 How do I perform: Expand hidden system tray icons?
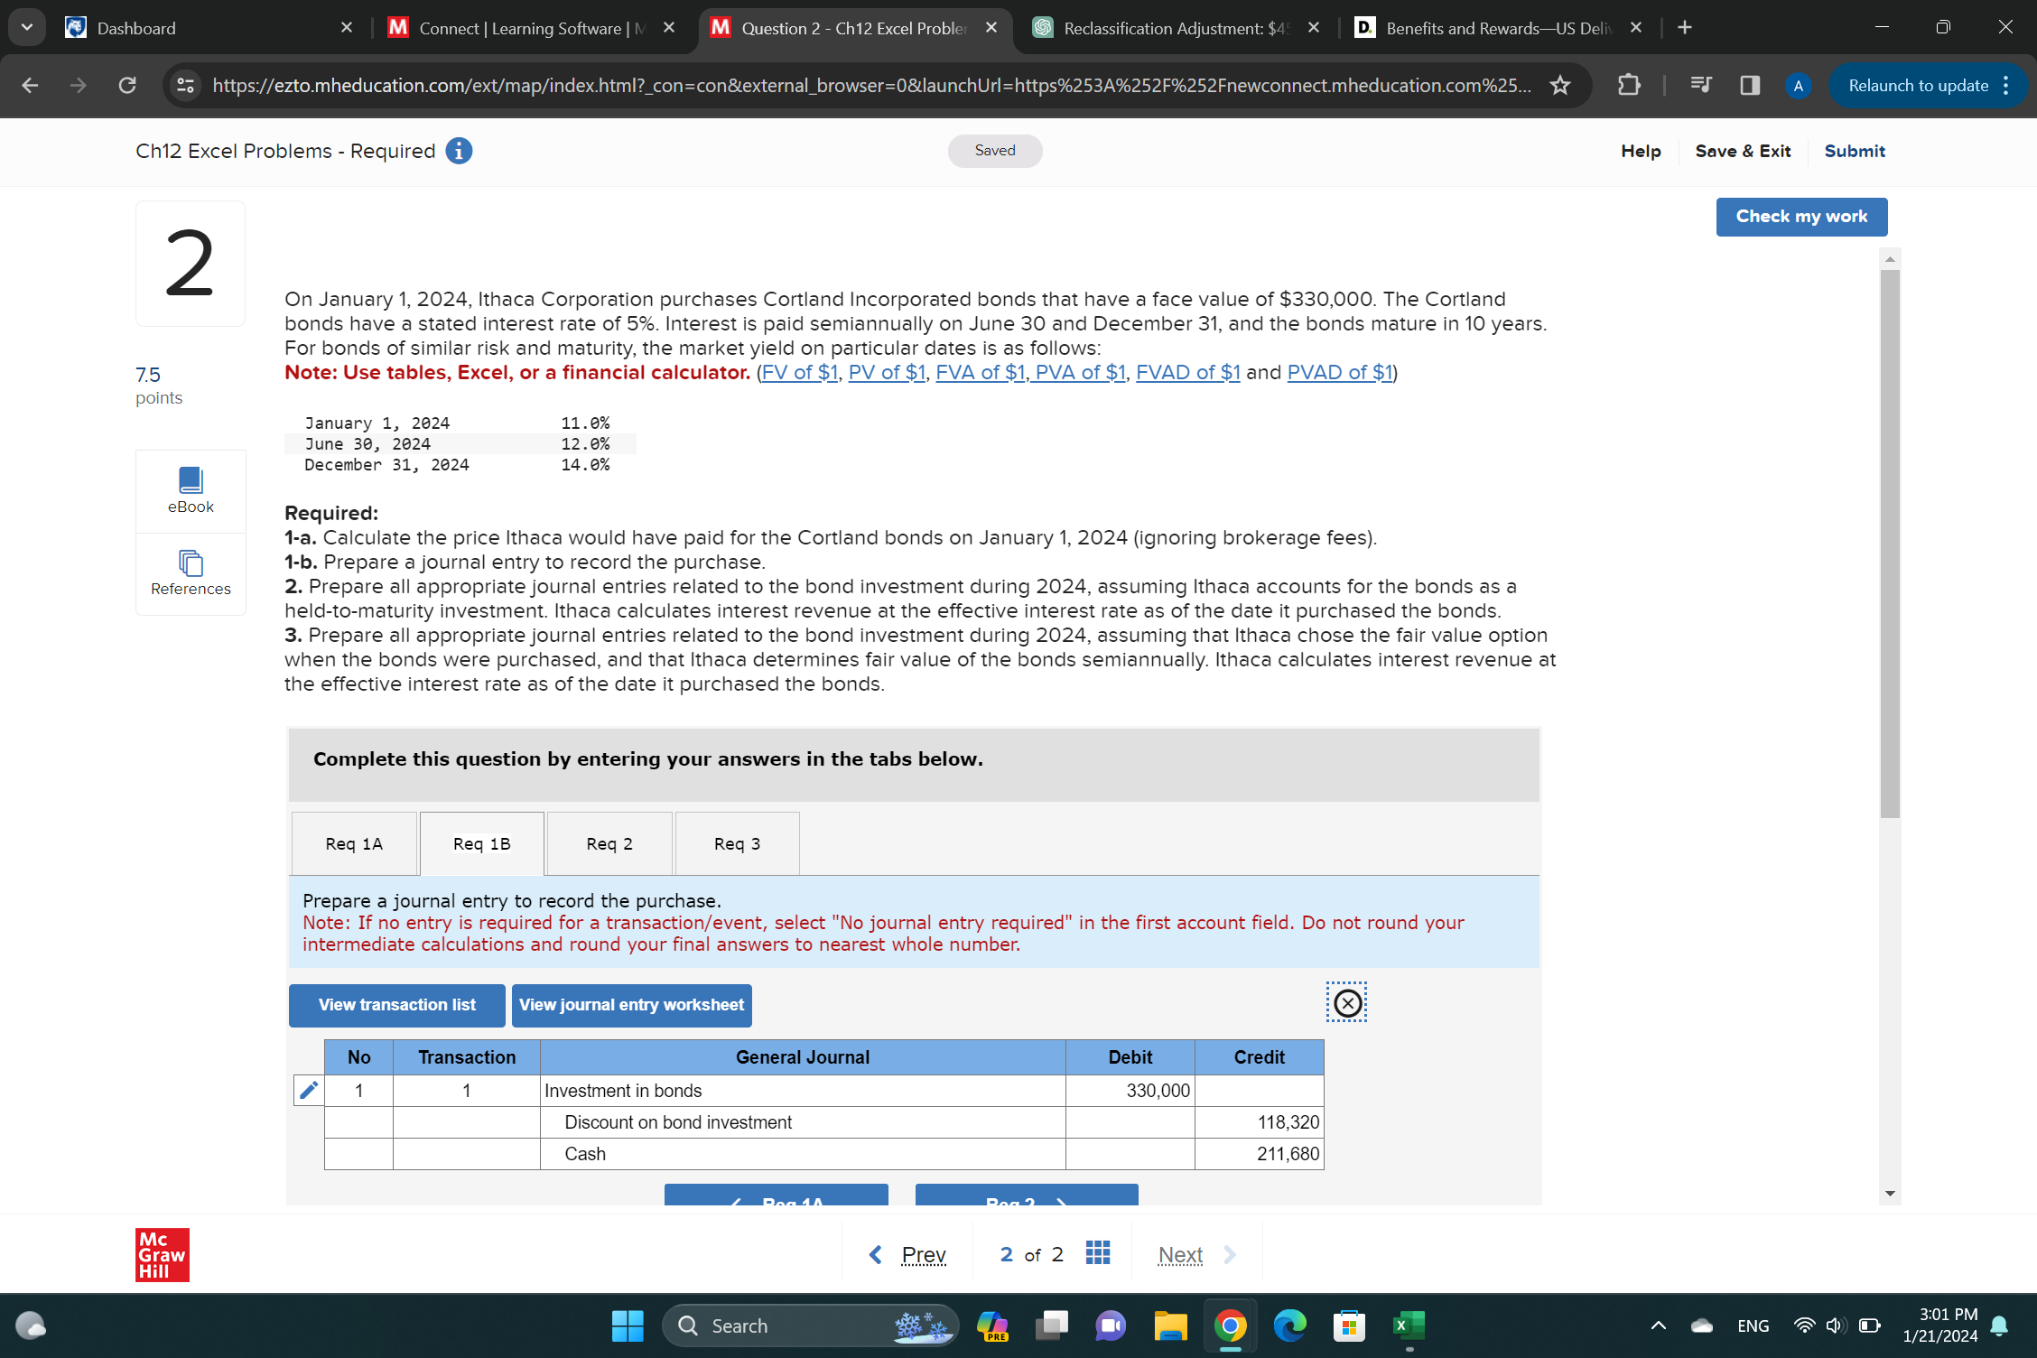(1658, 1325)
